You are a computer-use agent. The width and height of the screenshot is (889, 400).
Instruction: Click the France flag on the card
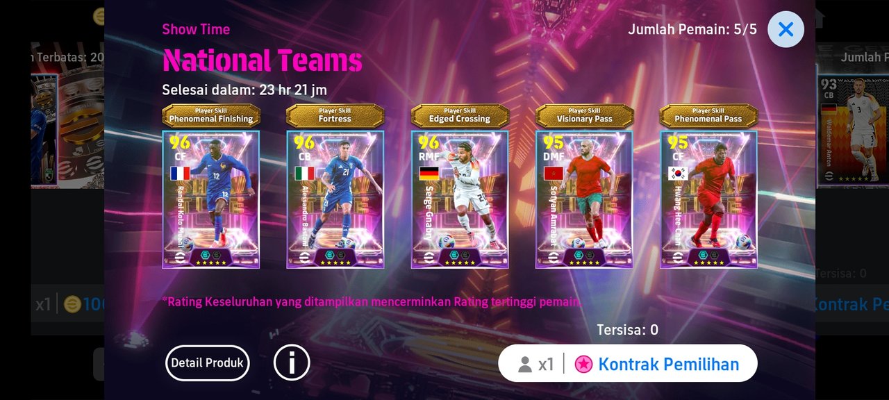click(x=180, y=174)
